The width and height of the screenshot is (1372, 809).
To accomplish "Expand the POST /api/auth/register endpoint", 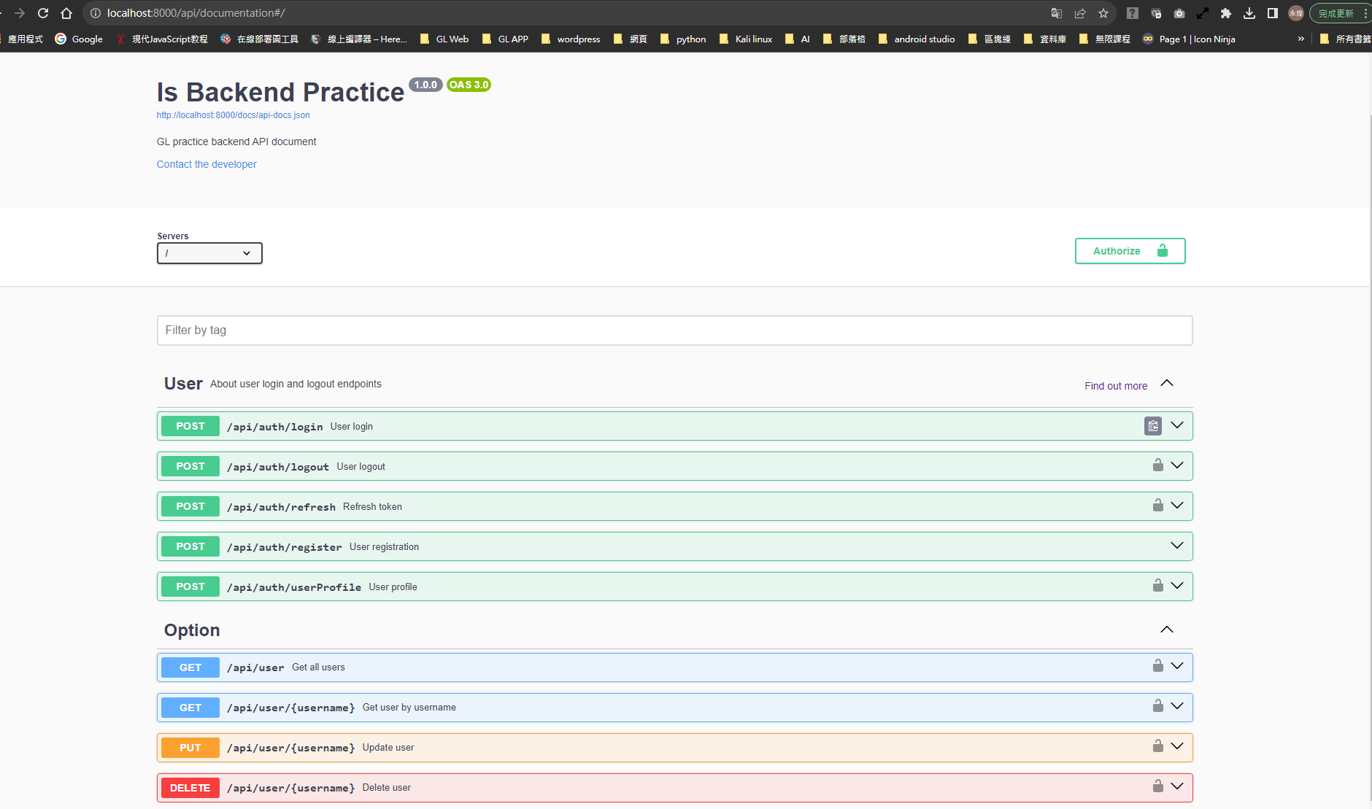I will [x=1176, y=545].
